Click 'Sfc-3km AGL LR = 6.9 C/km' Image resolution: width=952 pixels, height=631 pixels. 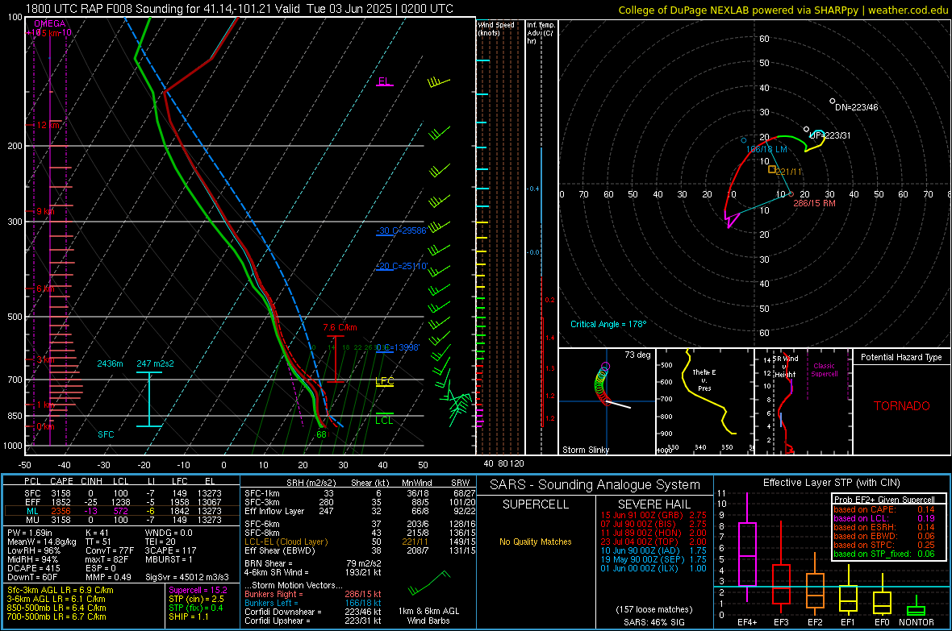click(61, 590)
